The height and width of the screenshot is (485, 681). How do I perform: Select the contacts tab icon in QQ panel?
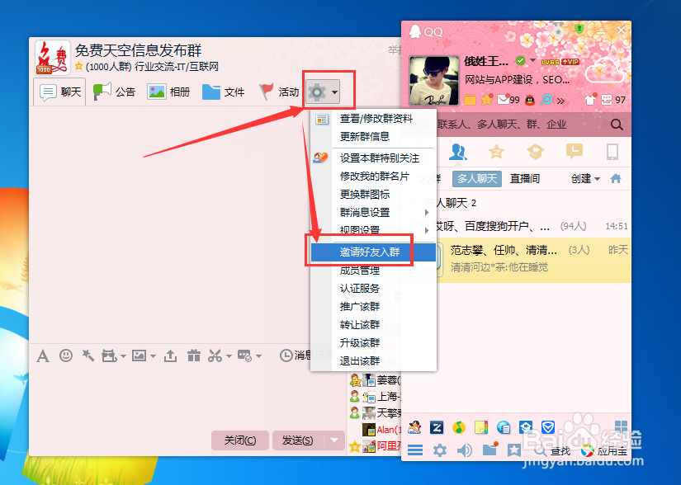(x=458, y=152)
